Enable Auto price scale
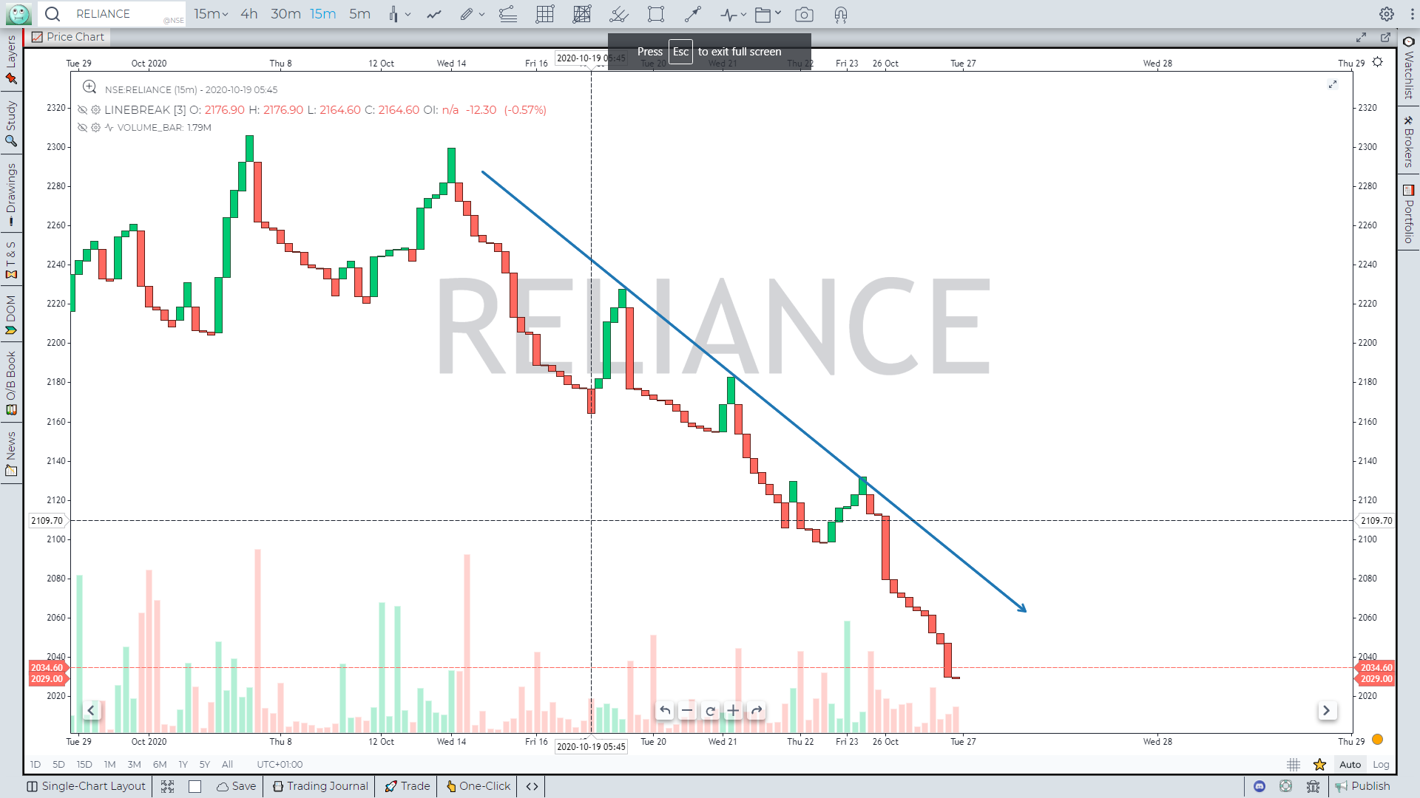 click(1350, 765)
